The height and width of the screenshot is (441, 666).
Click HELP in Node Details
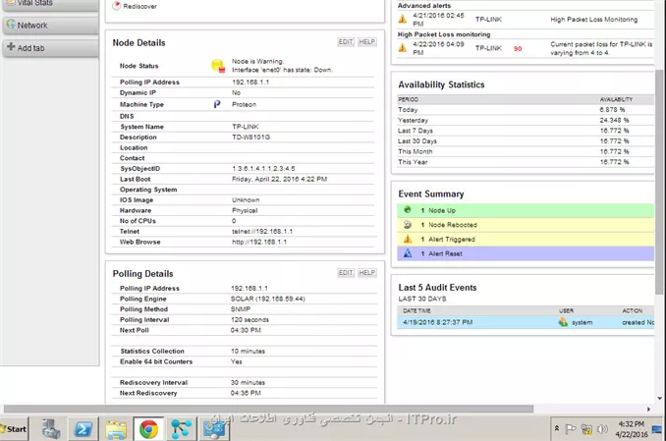point(367,41)
